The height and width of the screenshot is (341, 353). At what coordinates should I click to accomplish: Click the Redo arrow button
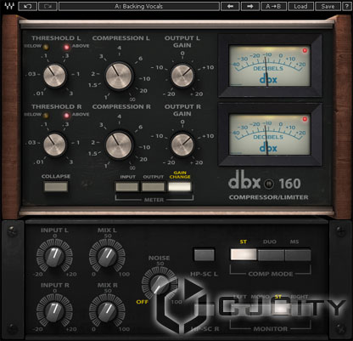click(48, 6)
